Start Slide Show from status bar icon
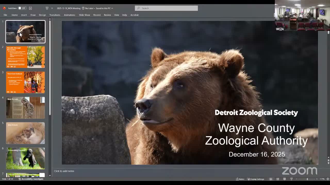Image resolution: width=330 pixels, height=185 pixels. click(291, 179)
